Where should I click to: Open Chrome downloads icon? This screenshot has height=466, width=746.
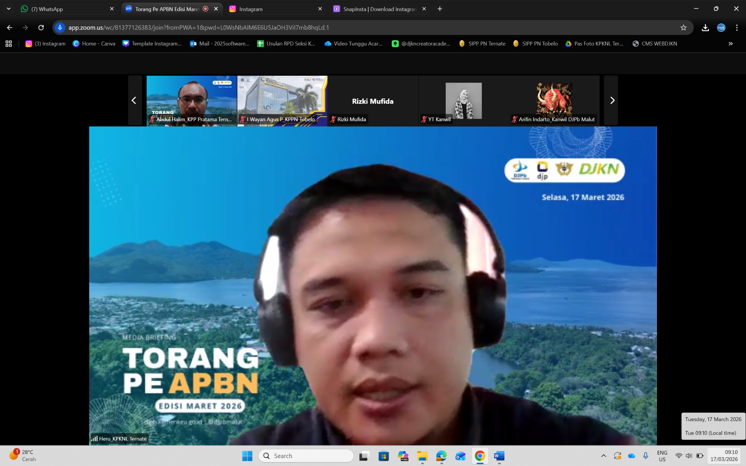click(x=705, y=28)
